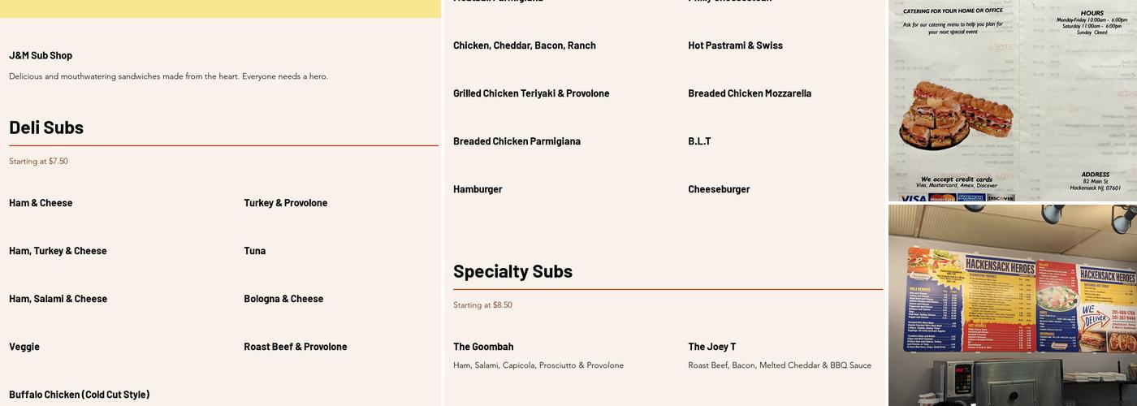The height and width of the screenshot is (406, 1137).
Task: Choose The Joey T specialty sub
Action: click(x=711, y=347)
